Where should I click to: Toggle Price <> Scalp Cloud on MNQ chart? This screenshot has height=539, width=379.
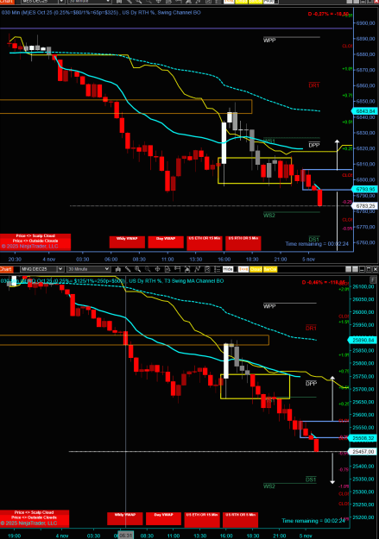pos(35,512)
